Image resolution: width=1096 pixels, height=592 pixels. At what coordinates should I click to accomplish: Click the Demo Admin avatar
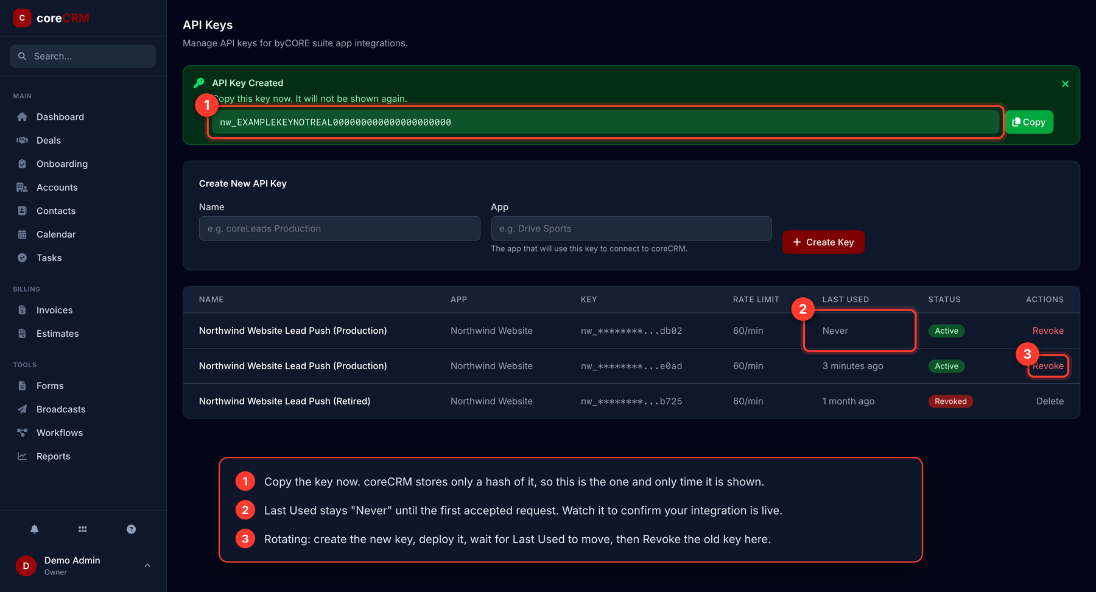point(26,566)
